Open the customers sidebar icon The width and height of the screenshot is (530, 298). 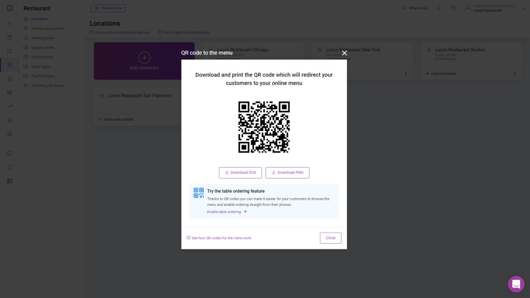[9, 120]
